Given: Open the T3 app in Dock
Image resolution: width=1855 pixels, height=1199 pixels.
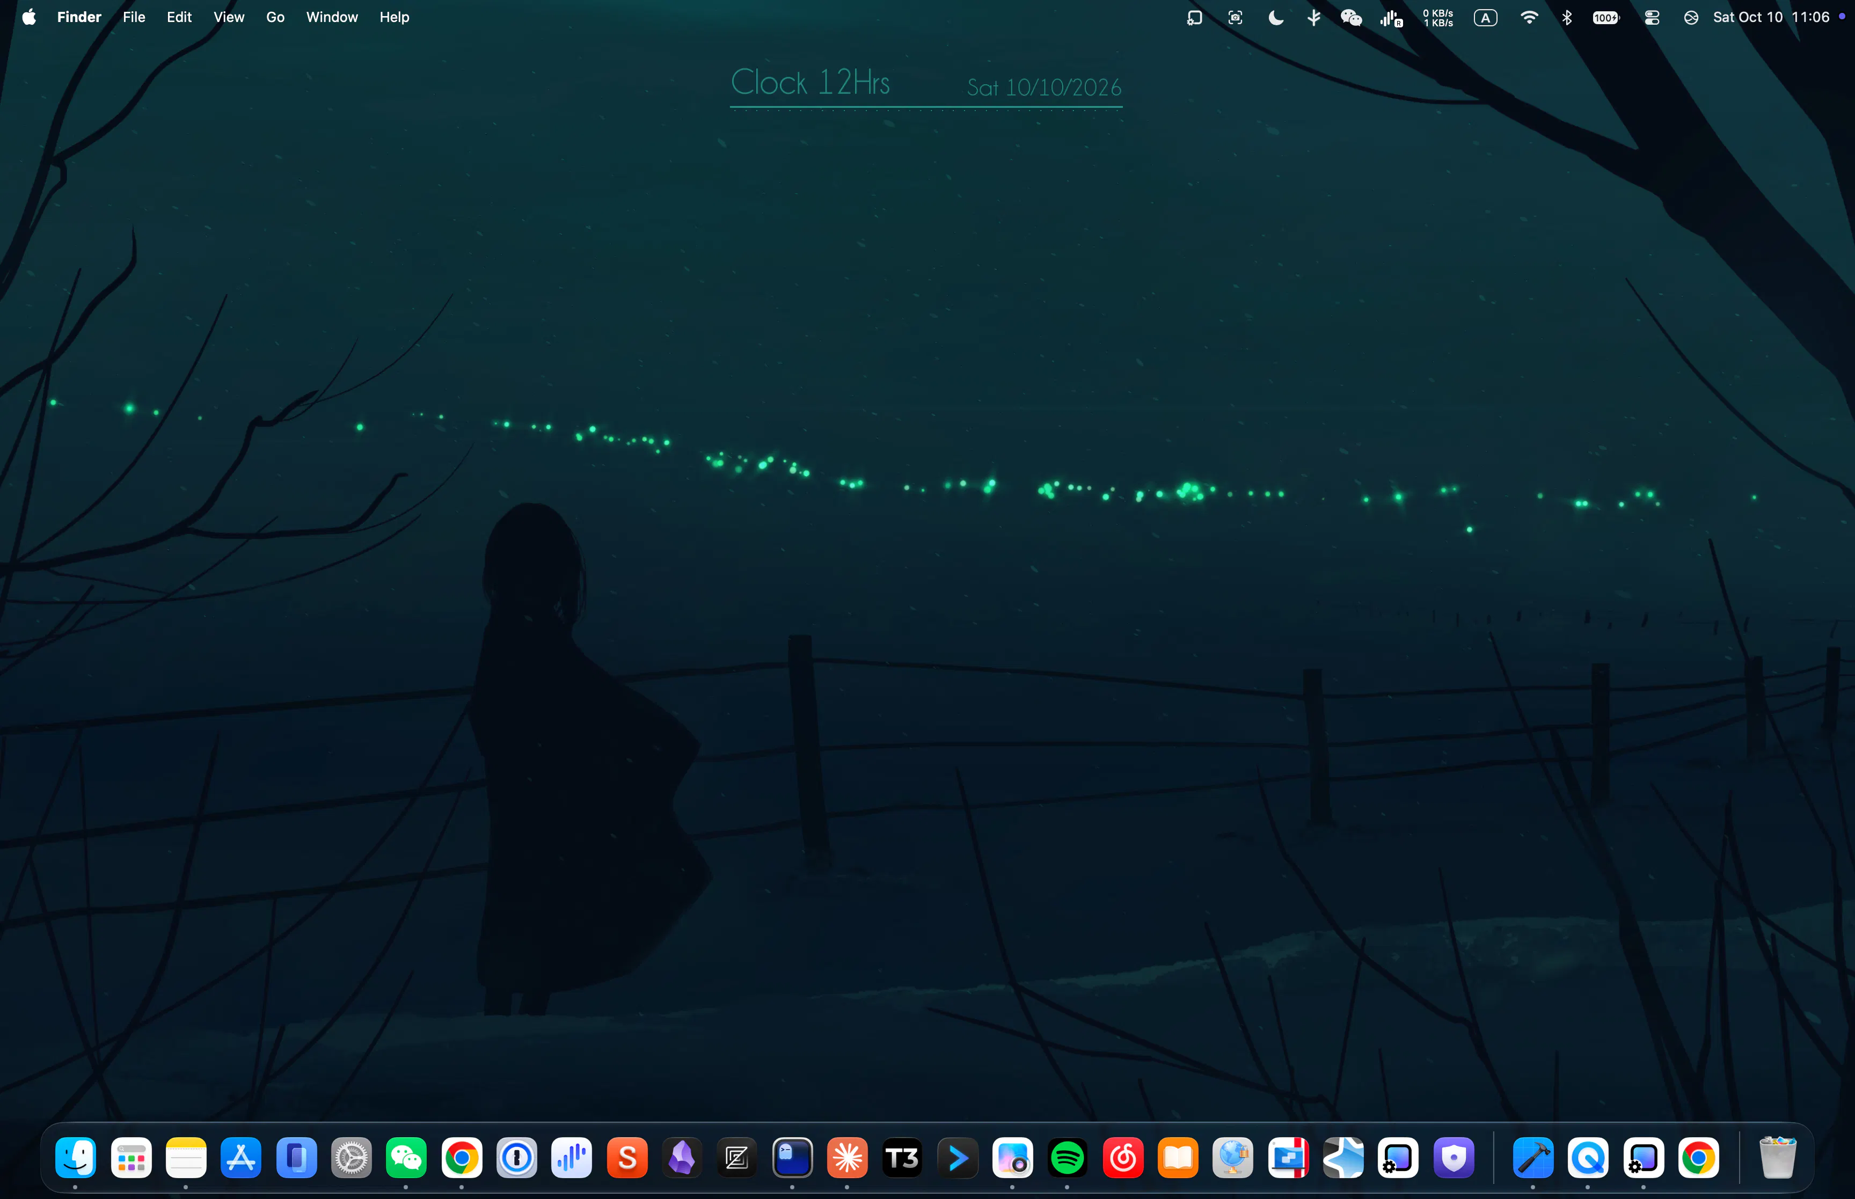Looking at the screenshot, I should (903, 1158).
